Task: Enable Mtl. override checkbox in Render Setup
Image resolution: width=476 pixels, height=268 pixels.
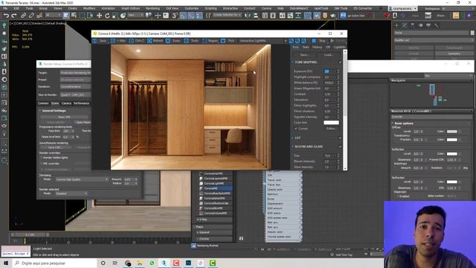Action: [x=42, y=164]
